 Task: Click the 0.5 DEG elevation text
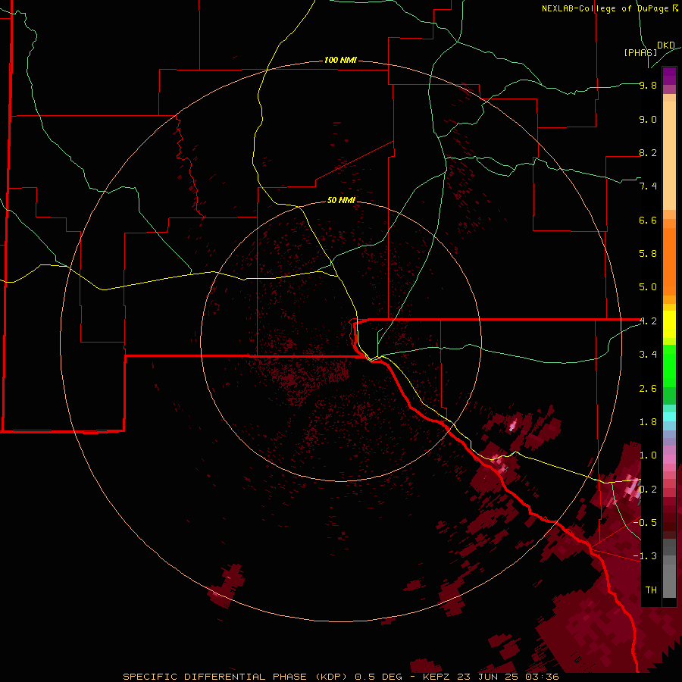pos(378,677)
